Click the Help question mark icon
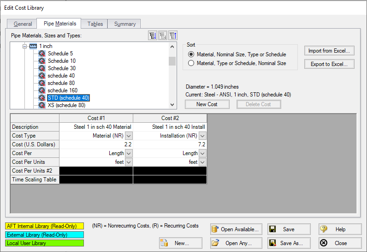Viewport: 367px width, 252px height. coord(324,229)
